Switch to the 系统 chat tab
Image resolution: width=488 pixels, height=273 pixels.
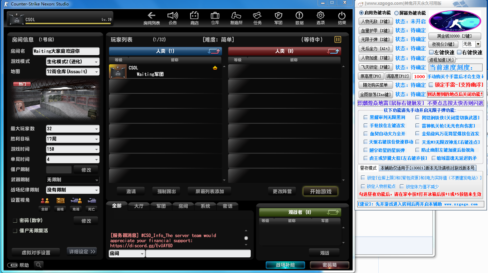pyautogui.click(x=205, y=206)
